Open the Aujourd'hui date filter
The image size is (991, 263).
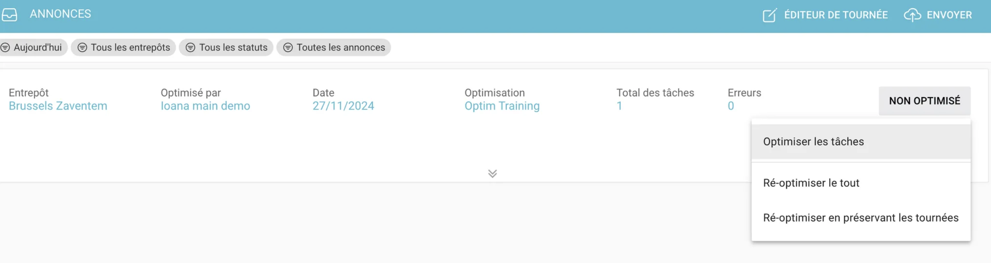click(32, 47)
